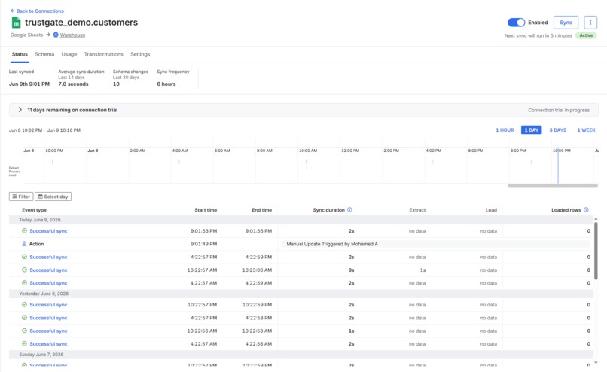
Task: Click the sync marker near 4:00 AM on timeline
Action: [x=178, y=162]
